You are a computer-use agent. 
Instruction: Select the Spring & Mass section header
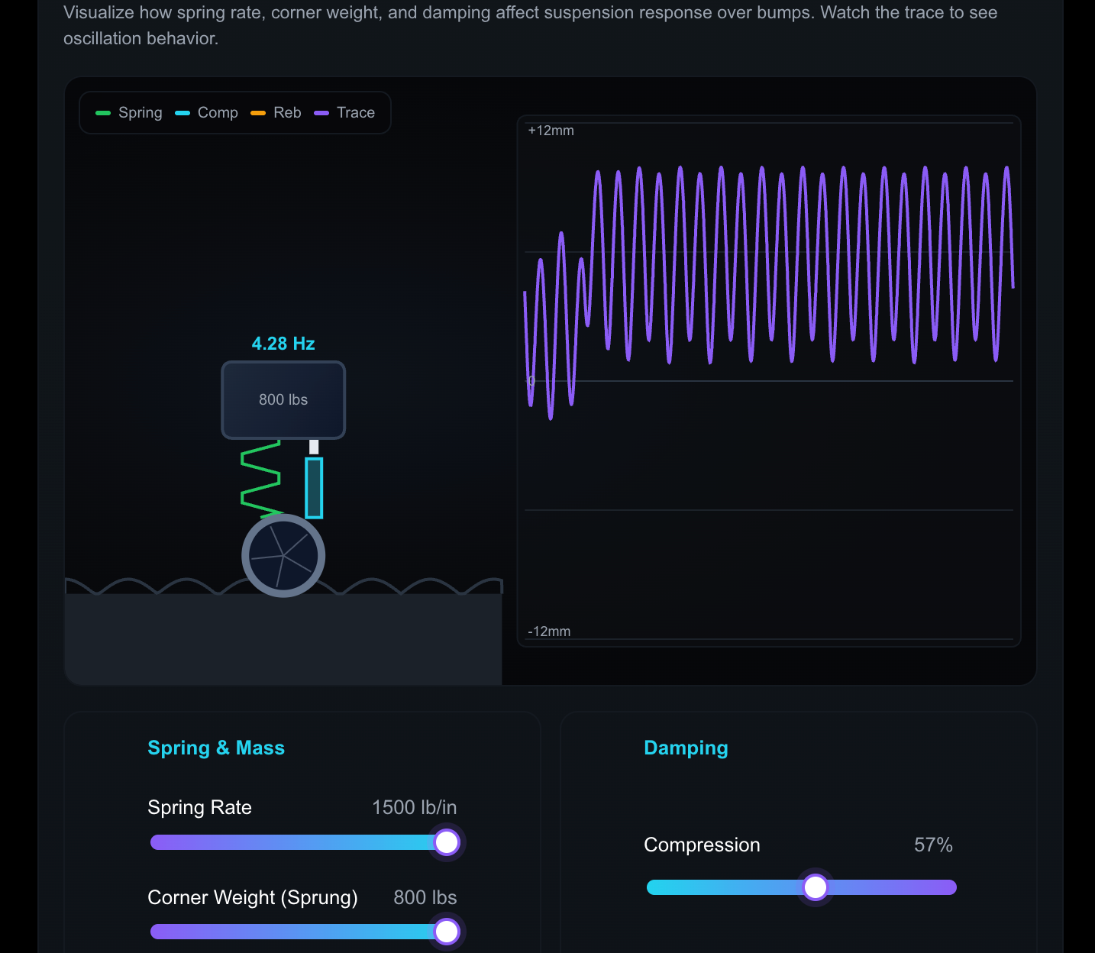pos(216,748)
